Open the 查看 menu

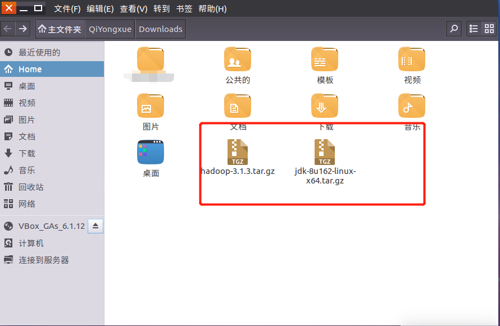[x=133, y=8]
